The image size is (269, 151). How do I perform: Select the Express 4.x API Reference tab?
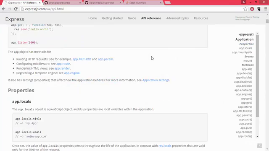[x=22, y=3]
